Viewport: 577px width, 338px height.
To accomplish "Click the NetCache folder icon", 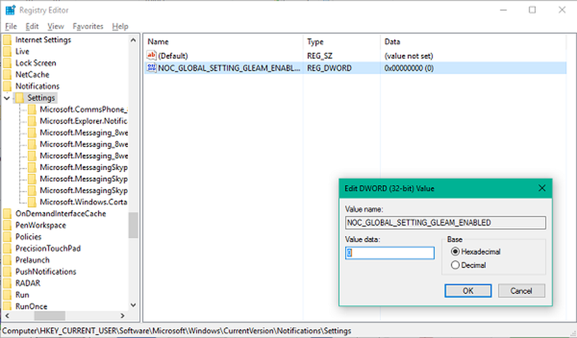I will pyautogui.click(x=8, y=74).
